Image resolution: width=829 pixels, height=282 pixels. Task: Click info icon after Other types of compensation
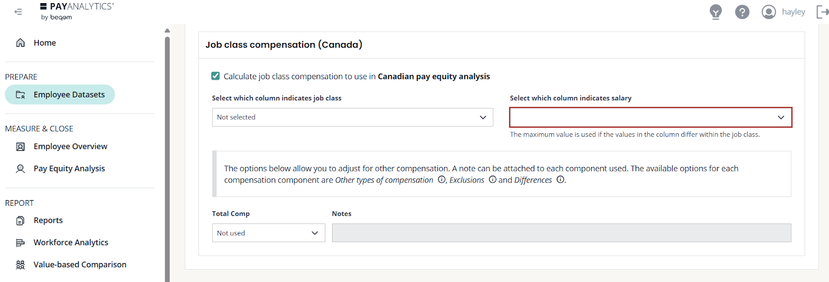click(x=441, y=180)
